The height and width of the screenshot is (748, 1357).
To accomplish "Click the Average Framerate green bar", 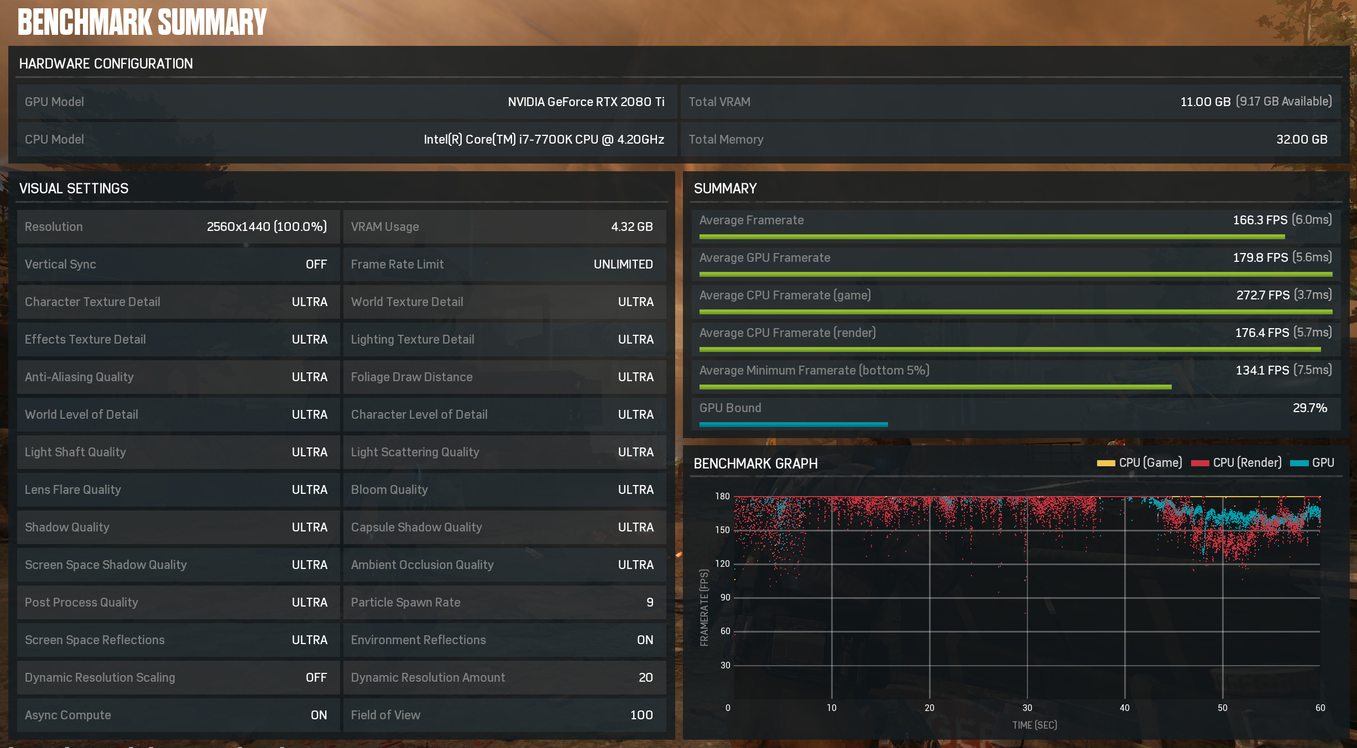I will click(991, 236).
